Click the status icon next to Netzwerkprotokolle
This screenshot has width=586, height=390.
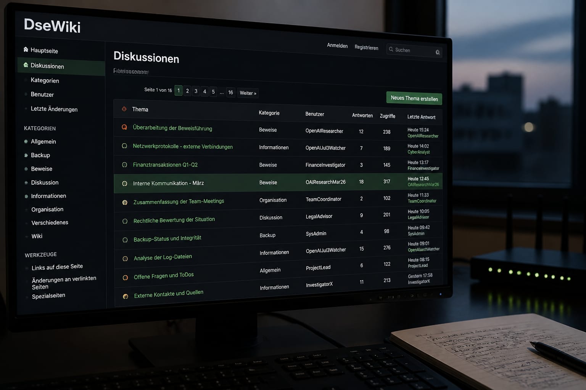[124, 146]
